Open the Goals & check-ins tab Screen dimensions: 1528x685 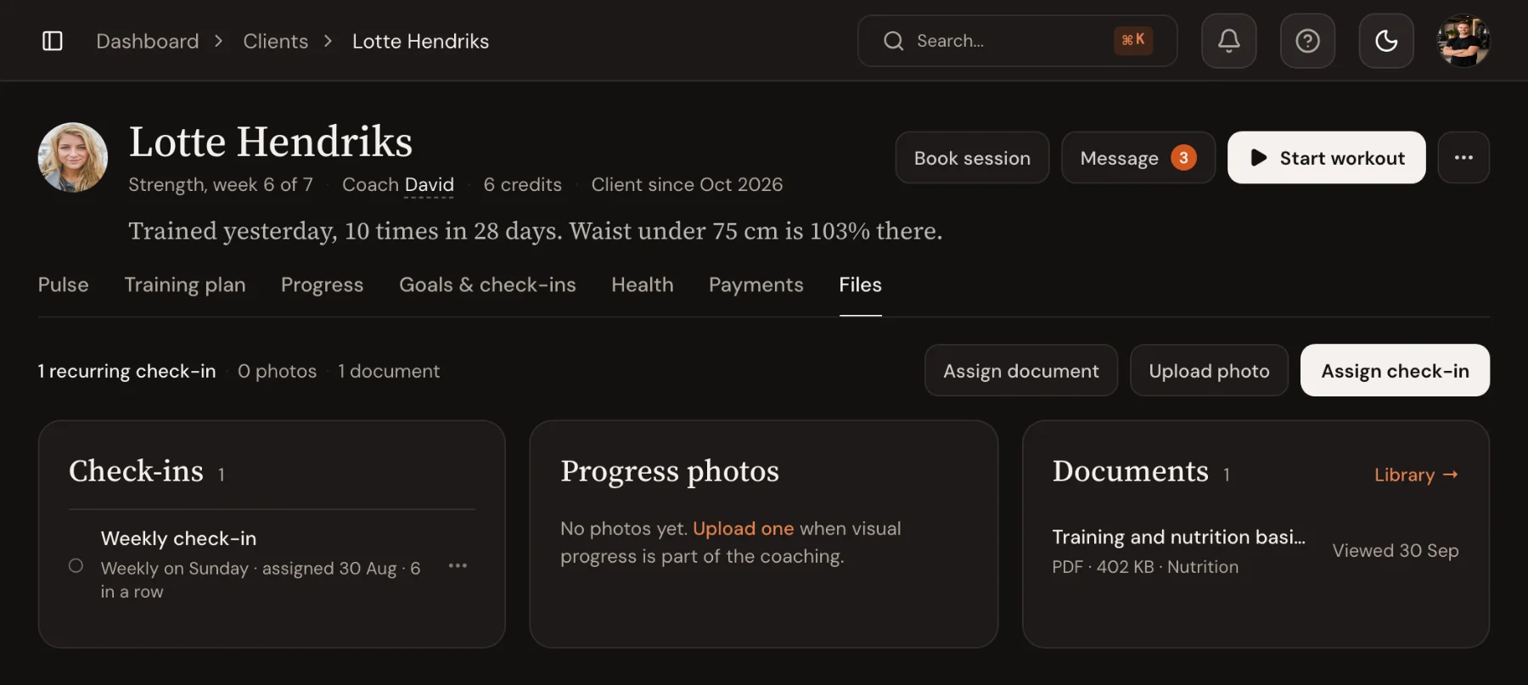tap(487, 285)
